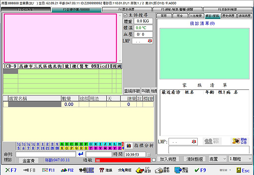Open the 候診/家族 tab

[x=212, y=16]
